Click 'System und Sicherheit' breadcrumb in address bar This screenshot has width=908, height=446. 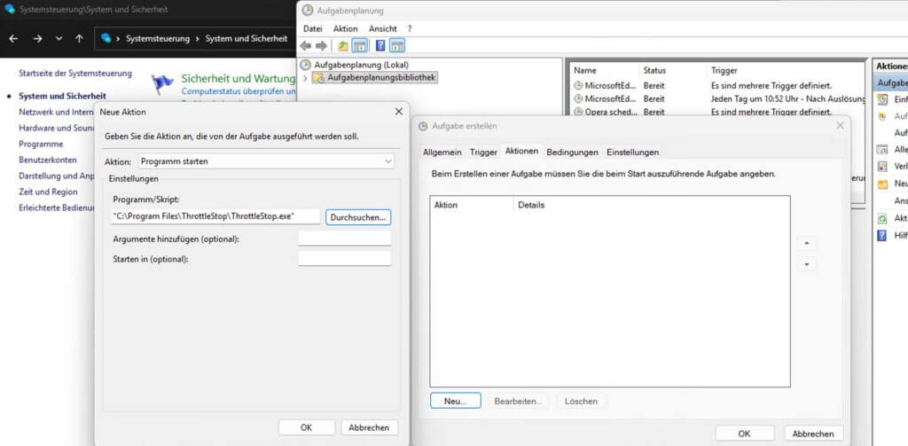pyautogui.click(x=247, y=38)
